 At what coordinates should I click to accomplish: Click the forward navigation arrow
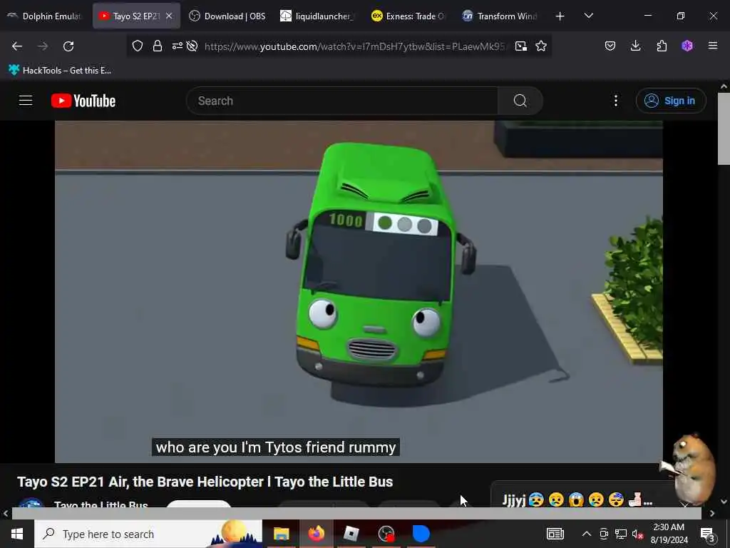tap(42, 46)
